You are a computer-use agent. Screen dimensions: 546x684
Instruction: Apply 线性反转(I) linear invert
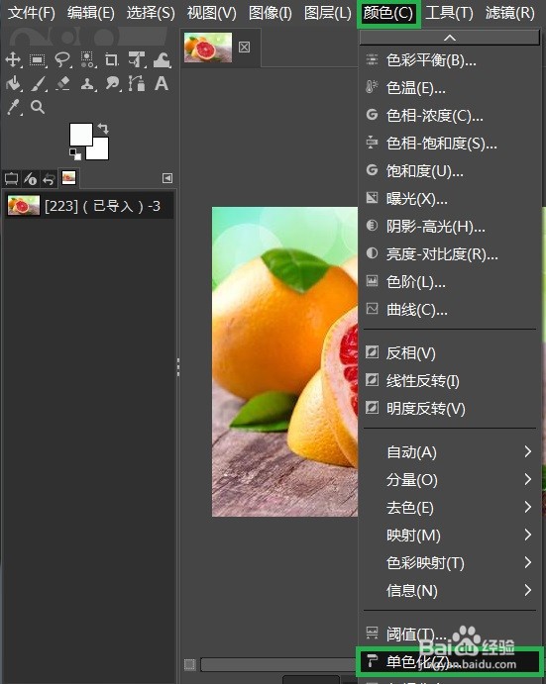tap(450, 381)
